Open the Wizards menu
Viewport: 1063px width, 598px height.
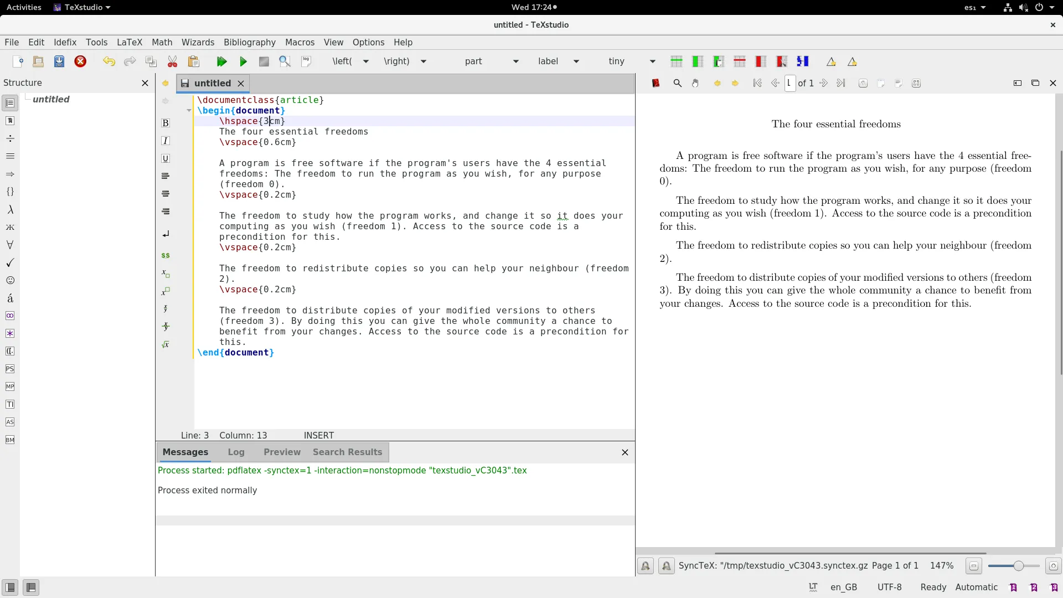(x=198, y=42)
